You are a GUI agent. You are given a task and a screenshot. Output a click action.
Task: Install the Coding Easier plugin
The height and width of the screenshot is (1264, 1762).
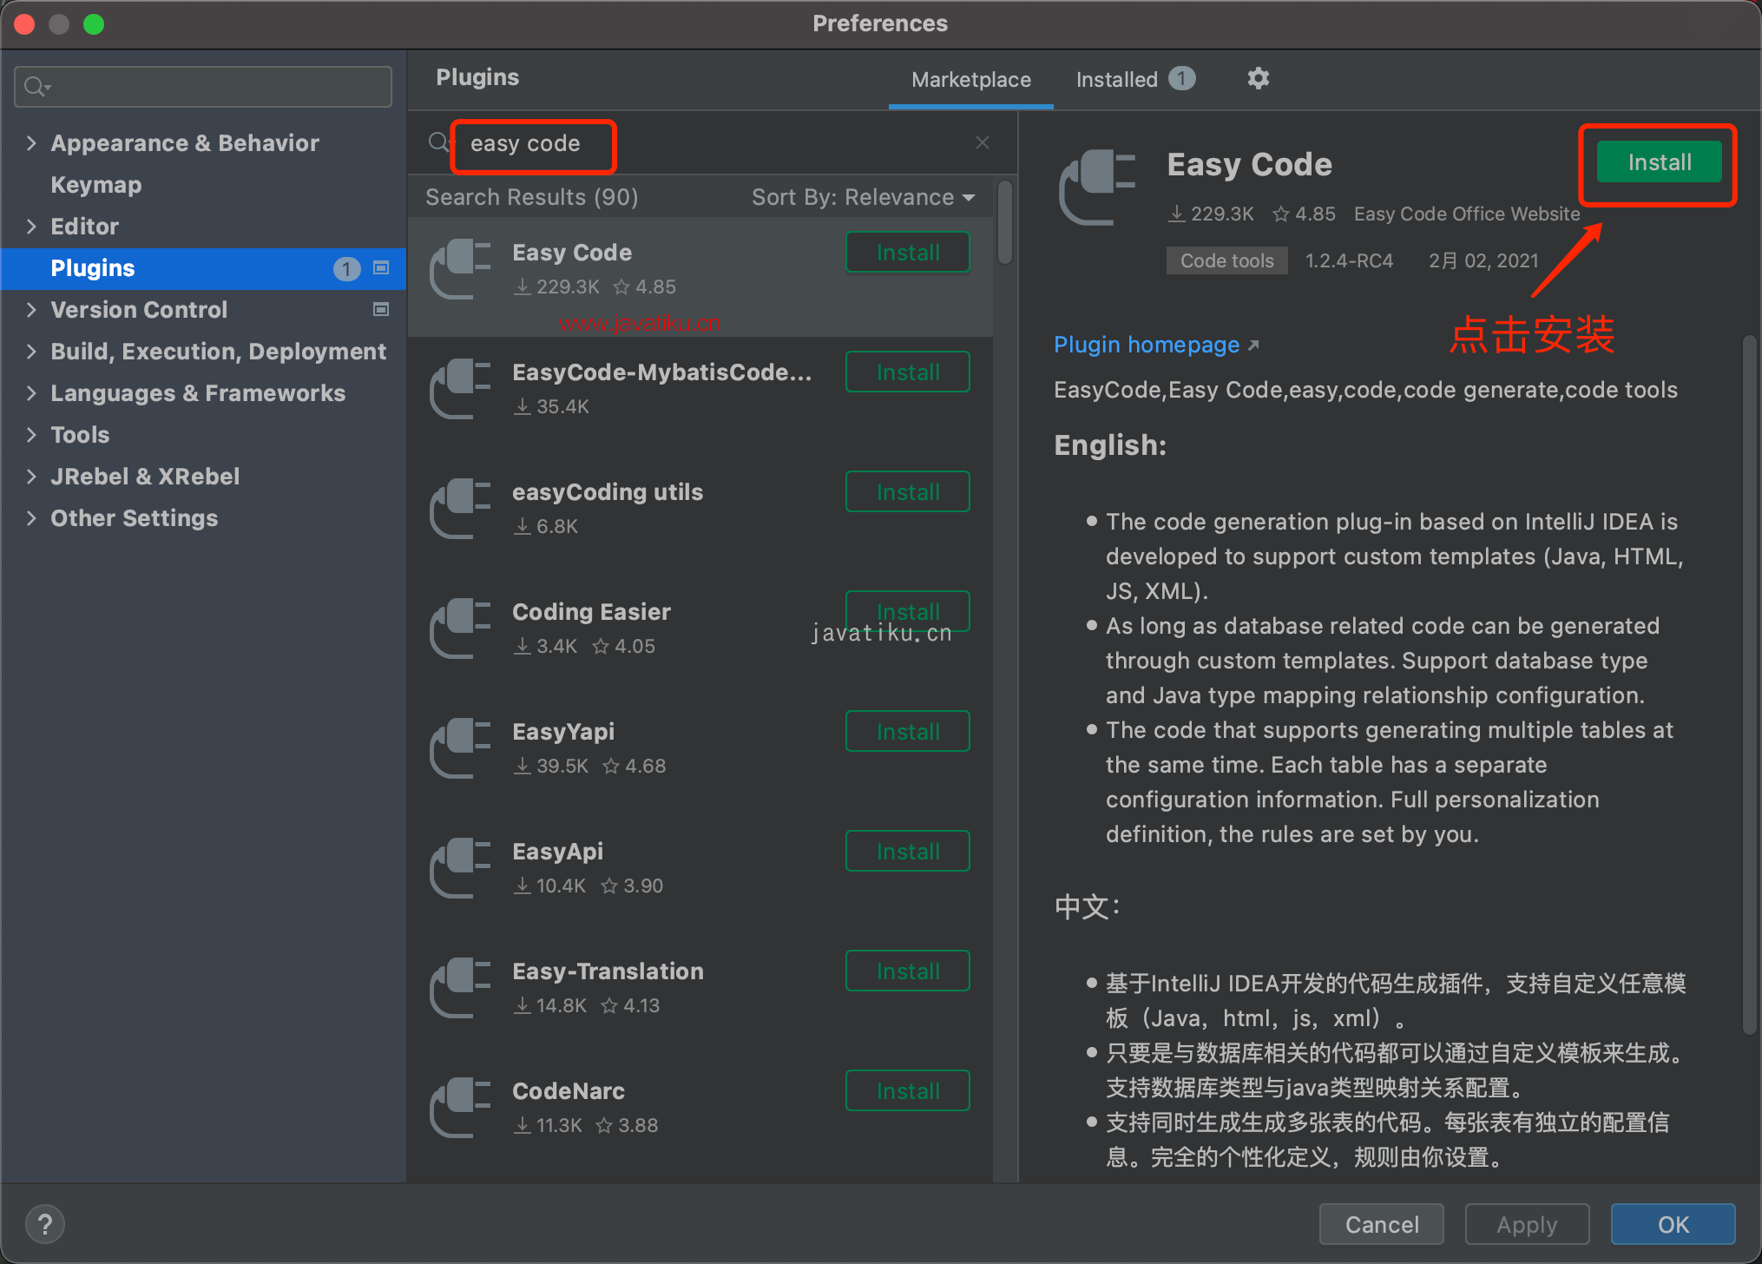pos(908,610)
